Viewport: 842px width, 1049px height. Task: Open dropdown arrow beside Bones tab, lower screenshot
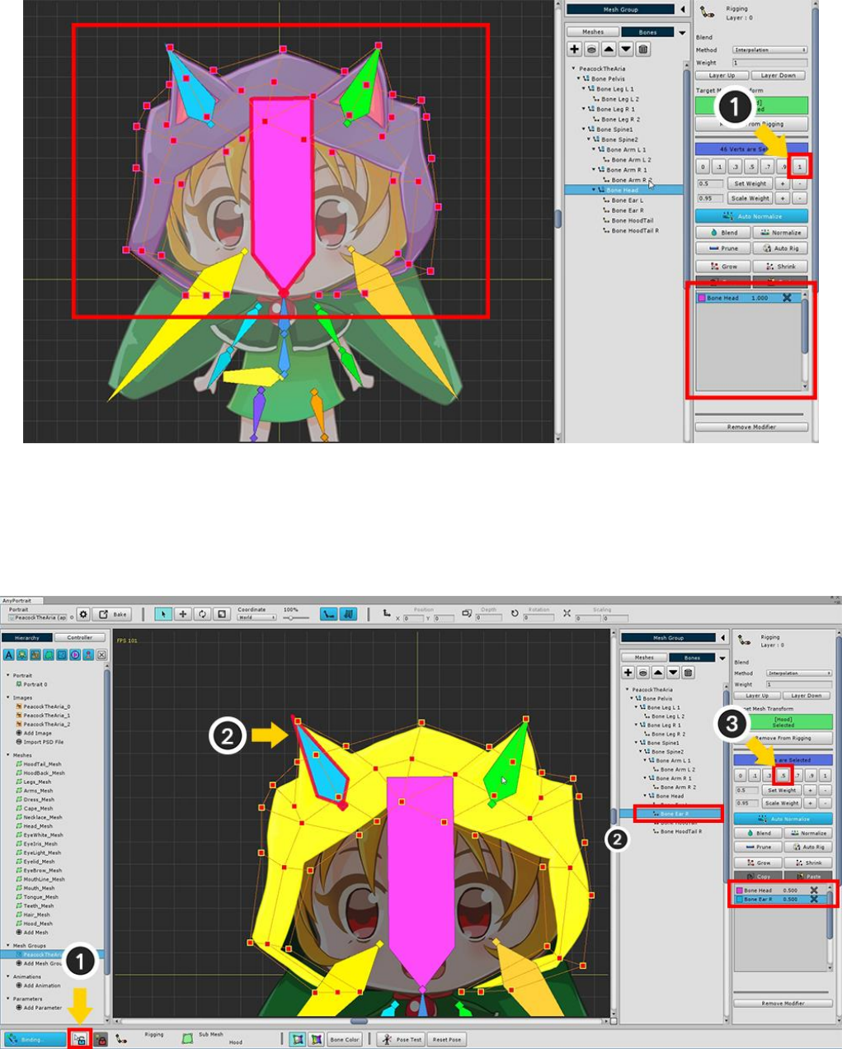point(722,658)
